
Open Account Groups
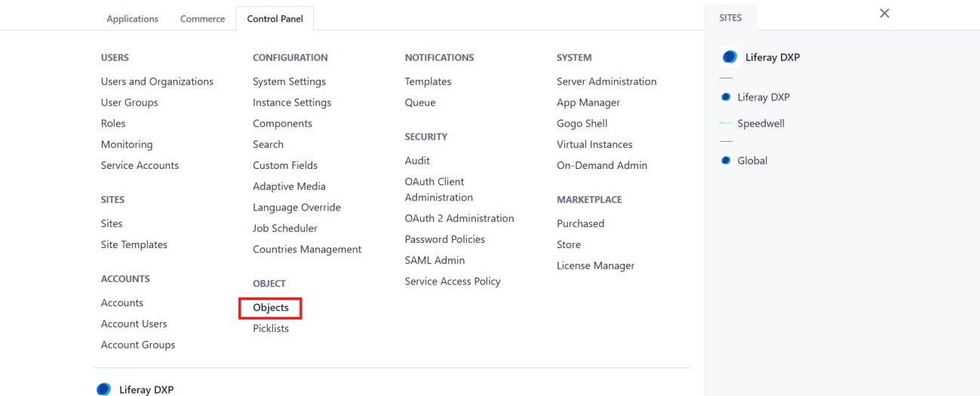[138, 345]
